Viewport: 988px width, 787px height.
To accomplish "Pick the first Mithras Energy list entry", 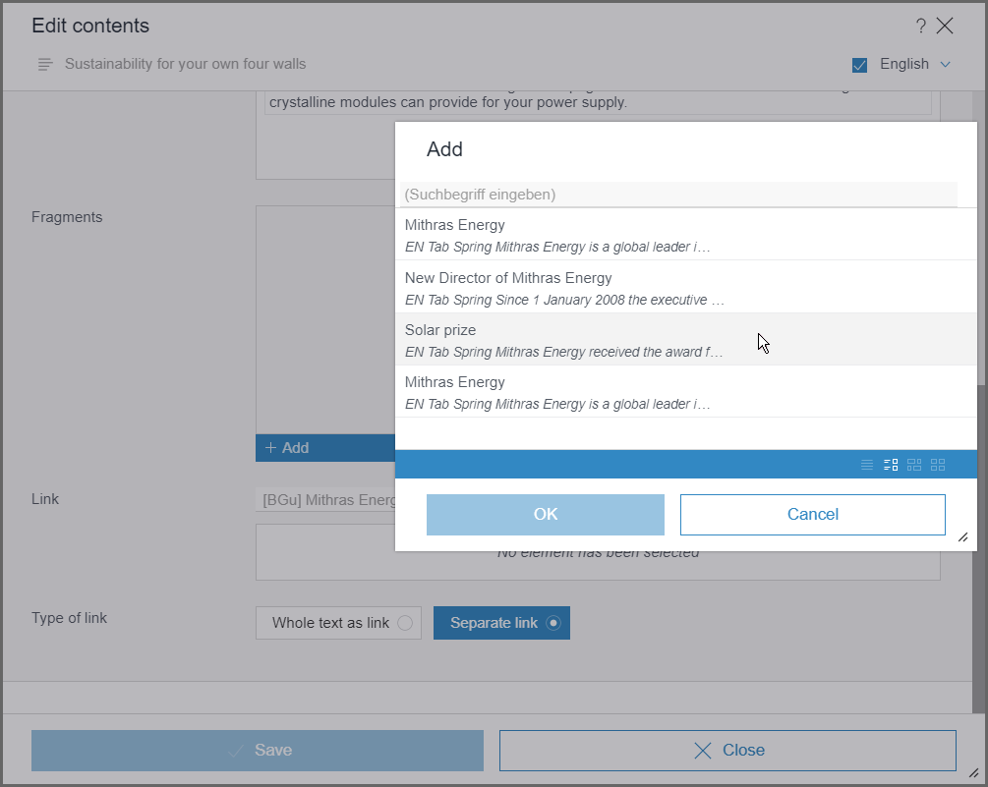I will point(686,235).
